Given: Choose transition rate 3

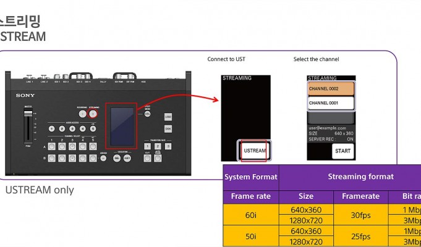Looking at the screenshot, I should click(168, 146).
